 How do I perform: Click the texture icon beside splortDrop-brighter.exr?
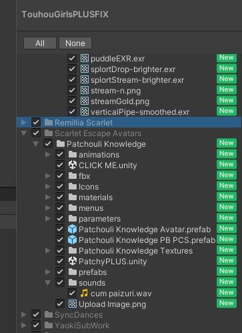[x=84, y=69]
